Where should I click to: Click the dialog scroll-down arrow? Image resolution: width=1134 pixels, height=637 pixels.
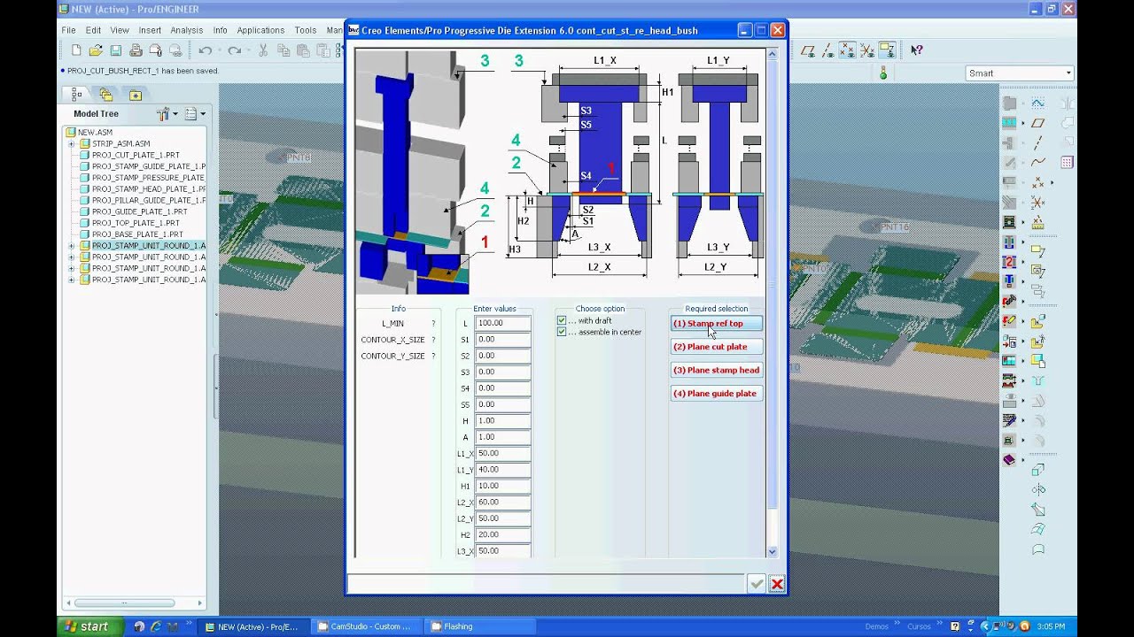[772, 551]
